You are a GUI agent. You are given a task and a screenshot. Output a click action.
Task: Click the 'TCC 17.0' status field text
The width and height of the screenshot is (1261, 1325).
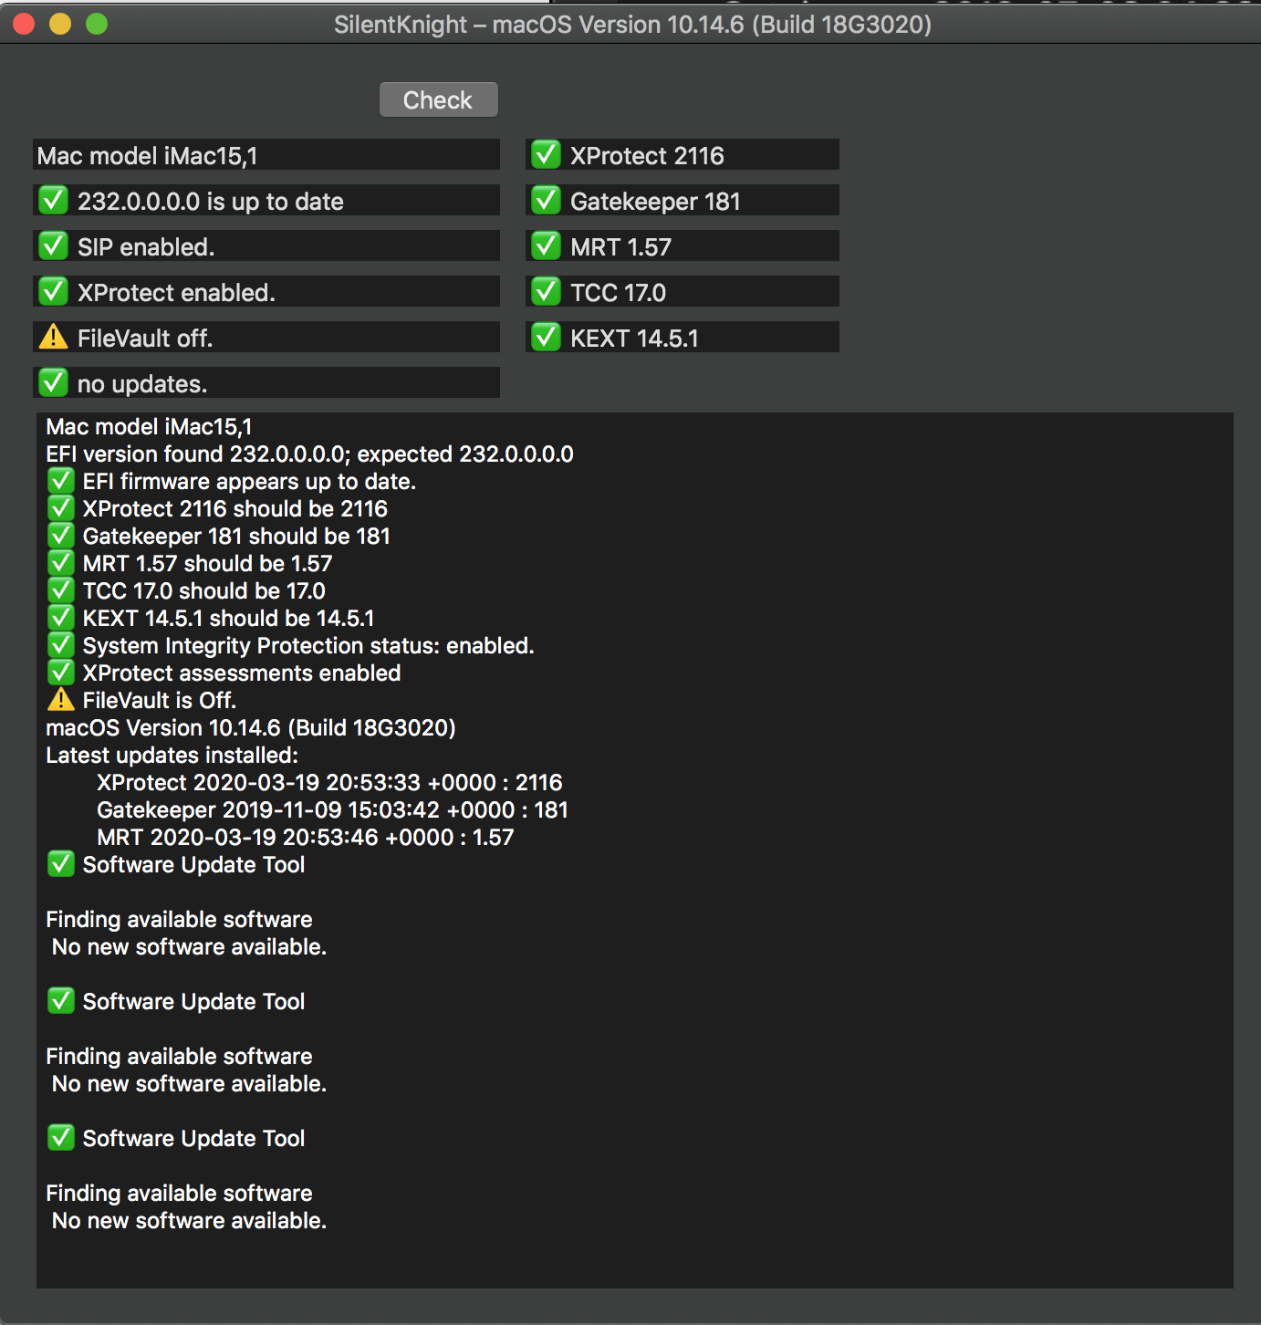[618, 292]
